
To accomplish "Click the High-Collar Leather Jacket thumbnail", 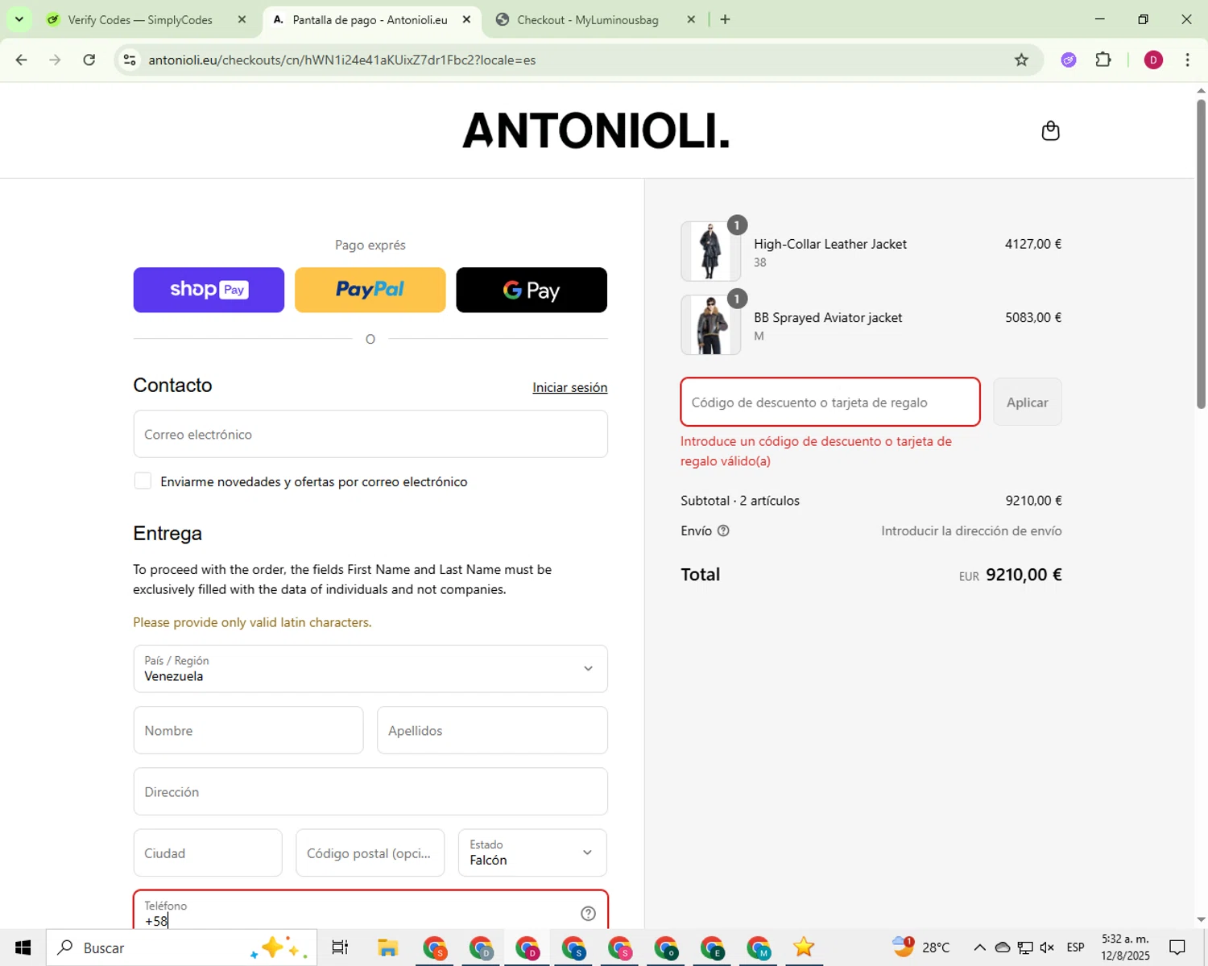I will (x=710, y=251).
